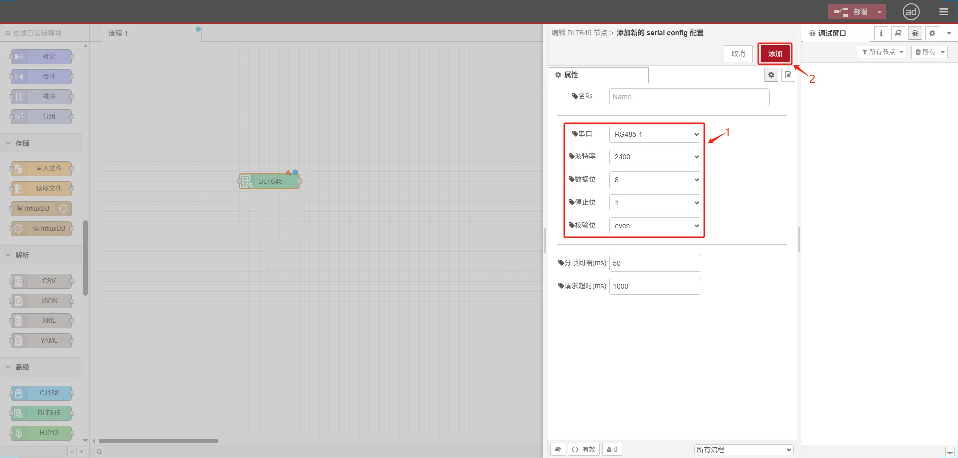Click the hamburger main menu icon
This screenshot has height=458, width=958.
(x=943, y=12)
